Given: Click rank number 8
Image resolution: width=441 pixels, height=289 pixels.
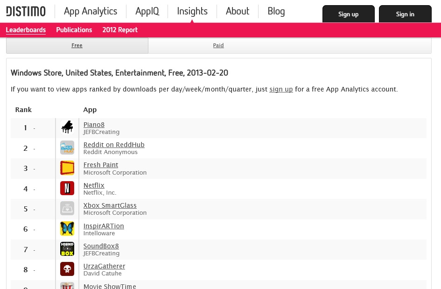Looking at the screenshot, I should [x=26, y=270].
